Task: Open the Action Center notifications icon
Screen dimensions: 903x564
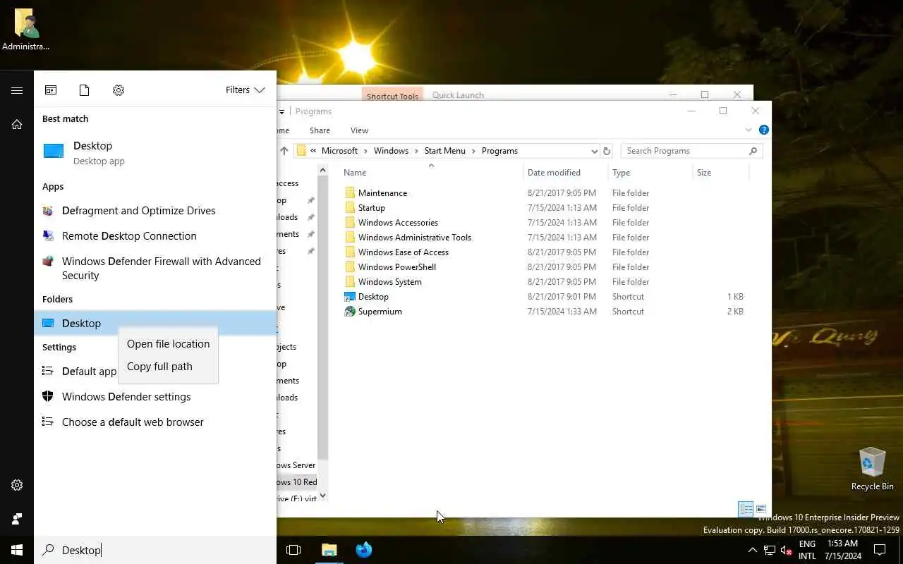Action: 880,550
